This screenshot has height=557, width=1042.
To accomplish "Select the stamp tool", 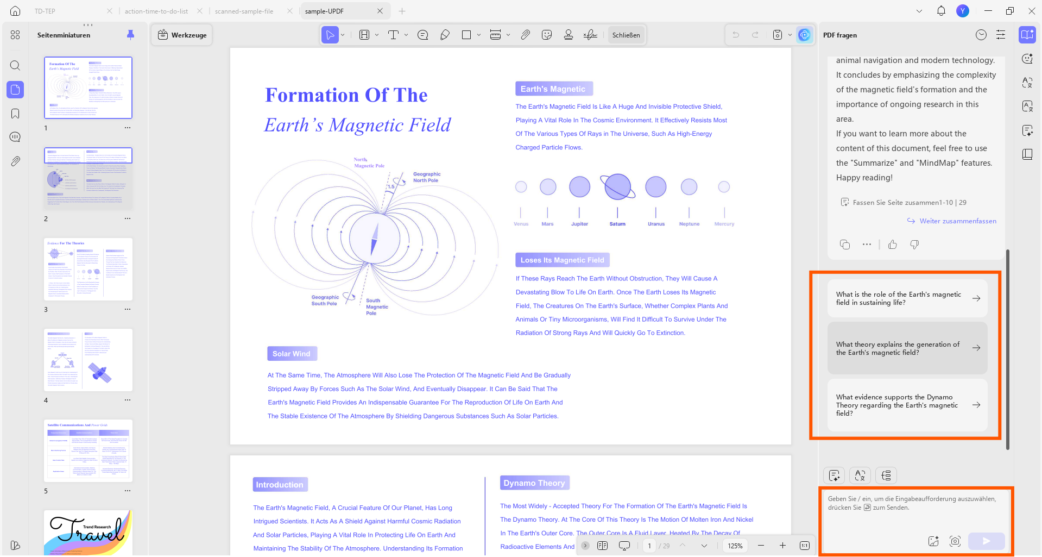I will click(x=569, y=35).
